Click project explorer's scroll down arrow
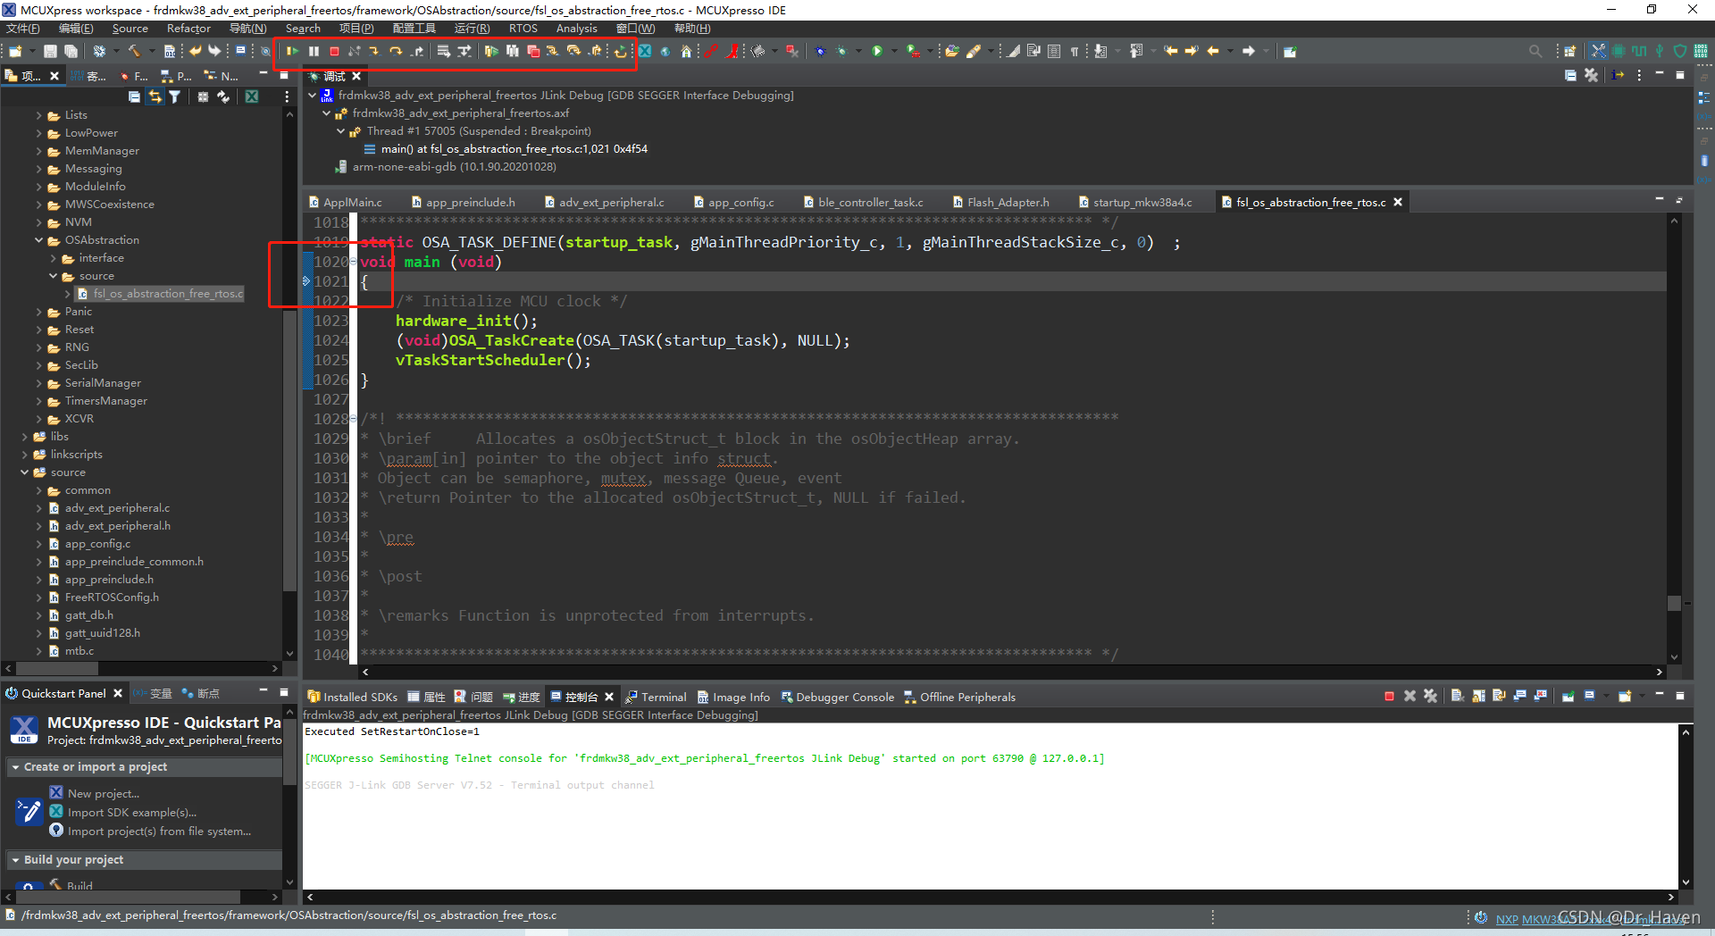Screen dimensions: 1715x936 coord(289,654)
